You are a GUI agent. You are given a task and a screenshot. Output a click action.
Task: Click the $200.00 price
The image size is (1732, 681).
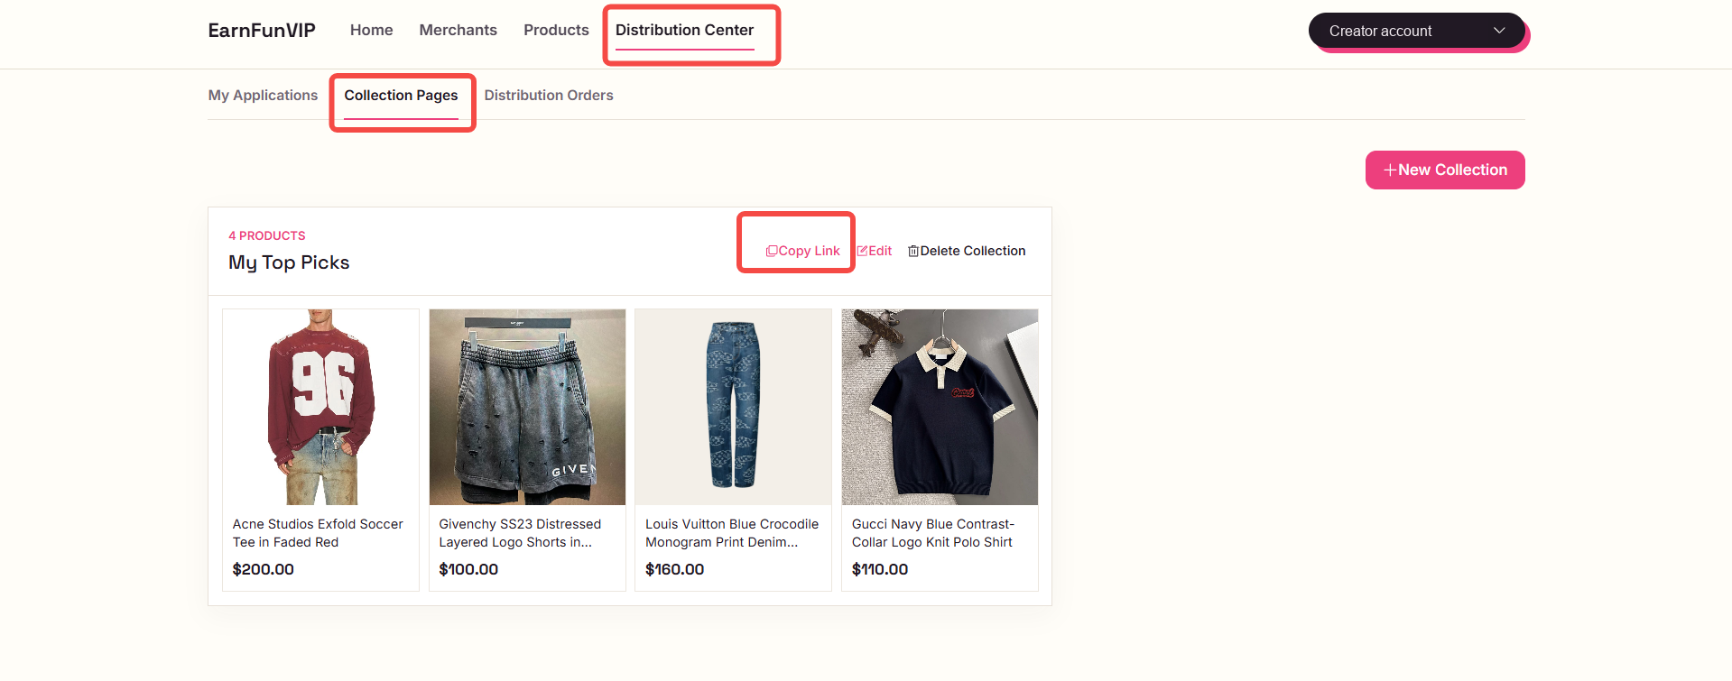(x=263, y=569)
